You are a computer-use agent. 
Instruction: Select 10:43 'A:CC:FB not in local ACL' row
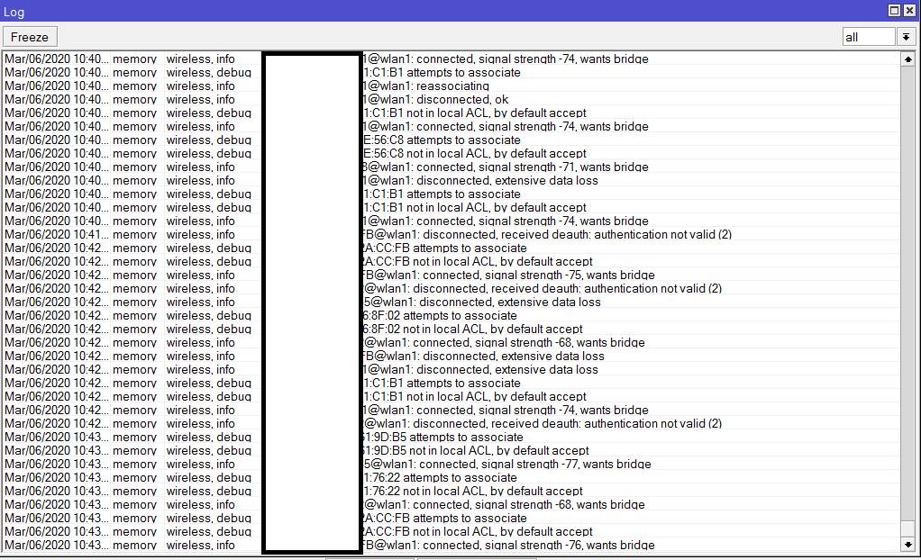pos(451,532)
